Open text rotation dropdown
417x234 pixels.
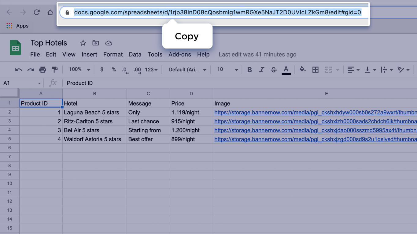404,70
